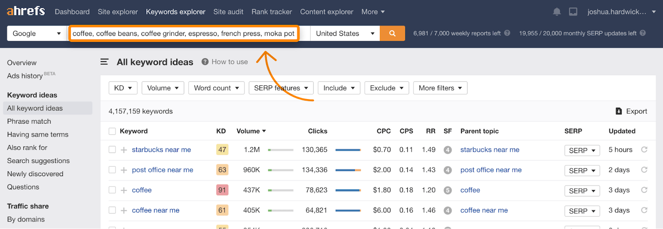Click the How to use link

(229, 62)
